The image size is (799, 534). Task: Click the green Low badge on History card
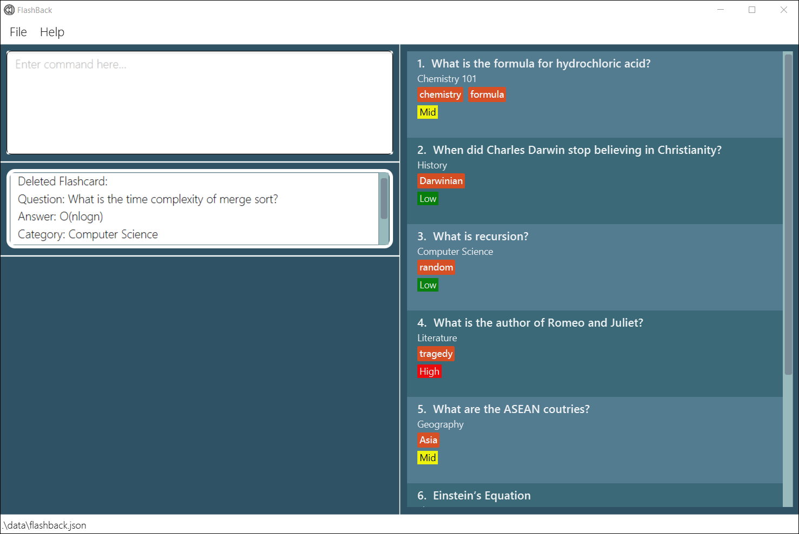(428, 199)
